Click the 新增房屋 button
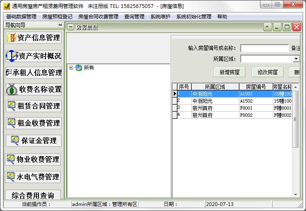Viewport: 306px width, 211px height. pyautogui.click(x=229, y=72)
